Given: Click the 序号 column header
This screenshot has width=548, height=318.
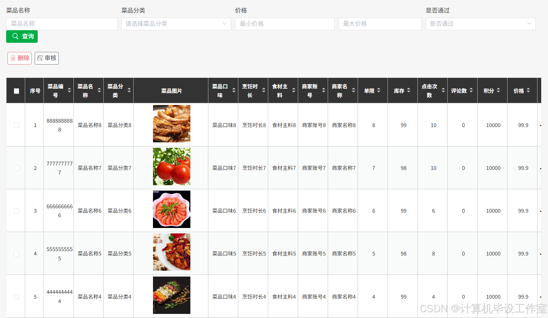Looking at the screenshot, I should [35, 91].
